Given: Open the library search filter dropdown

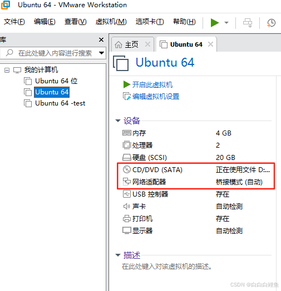Looking at the screenshot, I should pos(101,53).
